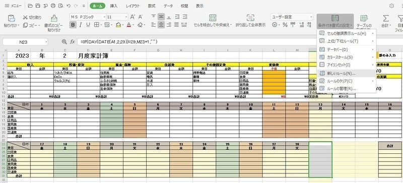The image size is (403, 183).
Task: Switch to the 数式 tab
Action: pyautogui.click(x=152, y=6)
